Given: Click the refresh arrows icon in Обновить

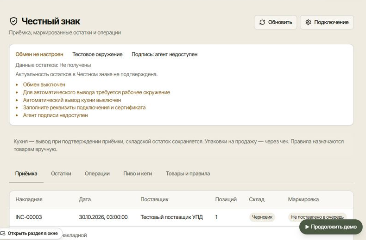Looking at the screenshot, I should click(262, 22).
